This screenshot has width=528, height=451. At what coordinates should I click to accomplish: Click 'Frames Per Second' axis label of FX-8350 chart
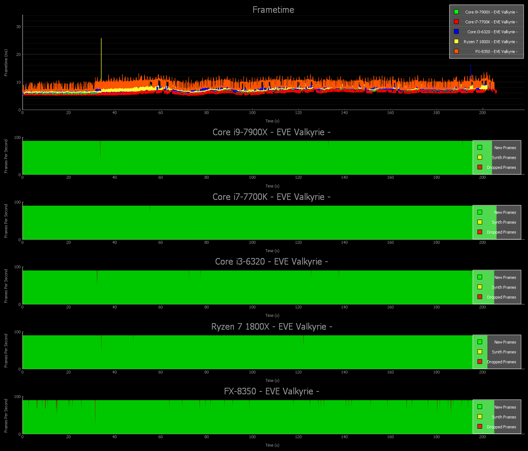[x=6, y=416]
